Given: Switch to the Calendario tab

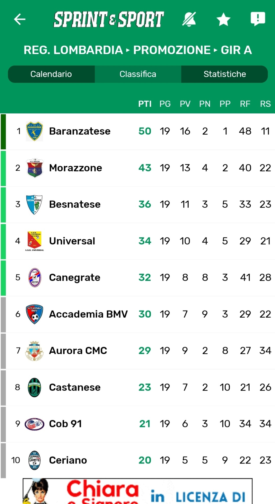Looking at the screenshot, I should pos(51,74).
